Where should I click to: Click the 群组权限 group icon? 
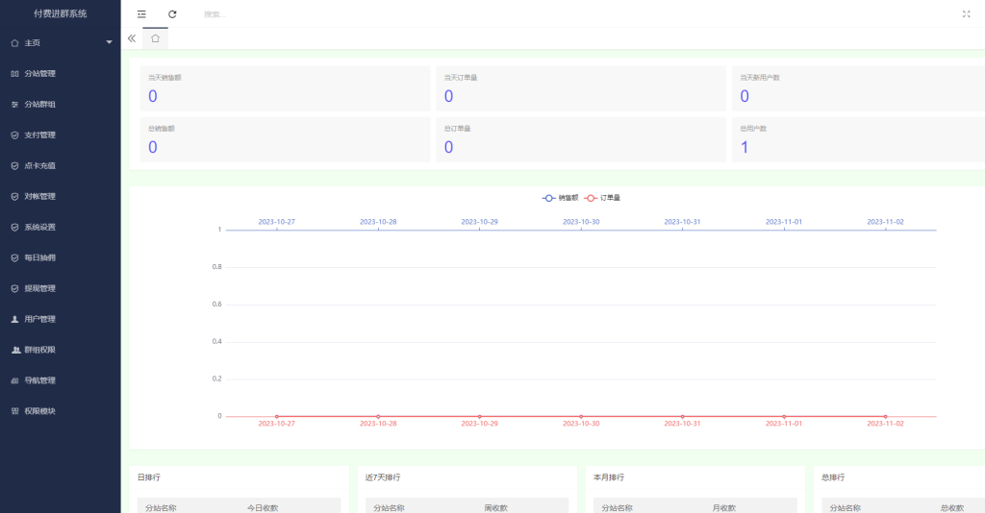pyautogui.click(x=14, y=350)
